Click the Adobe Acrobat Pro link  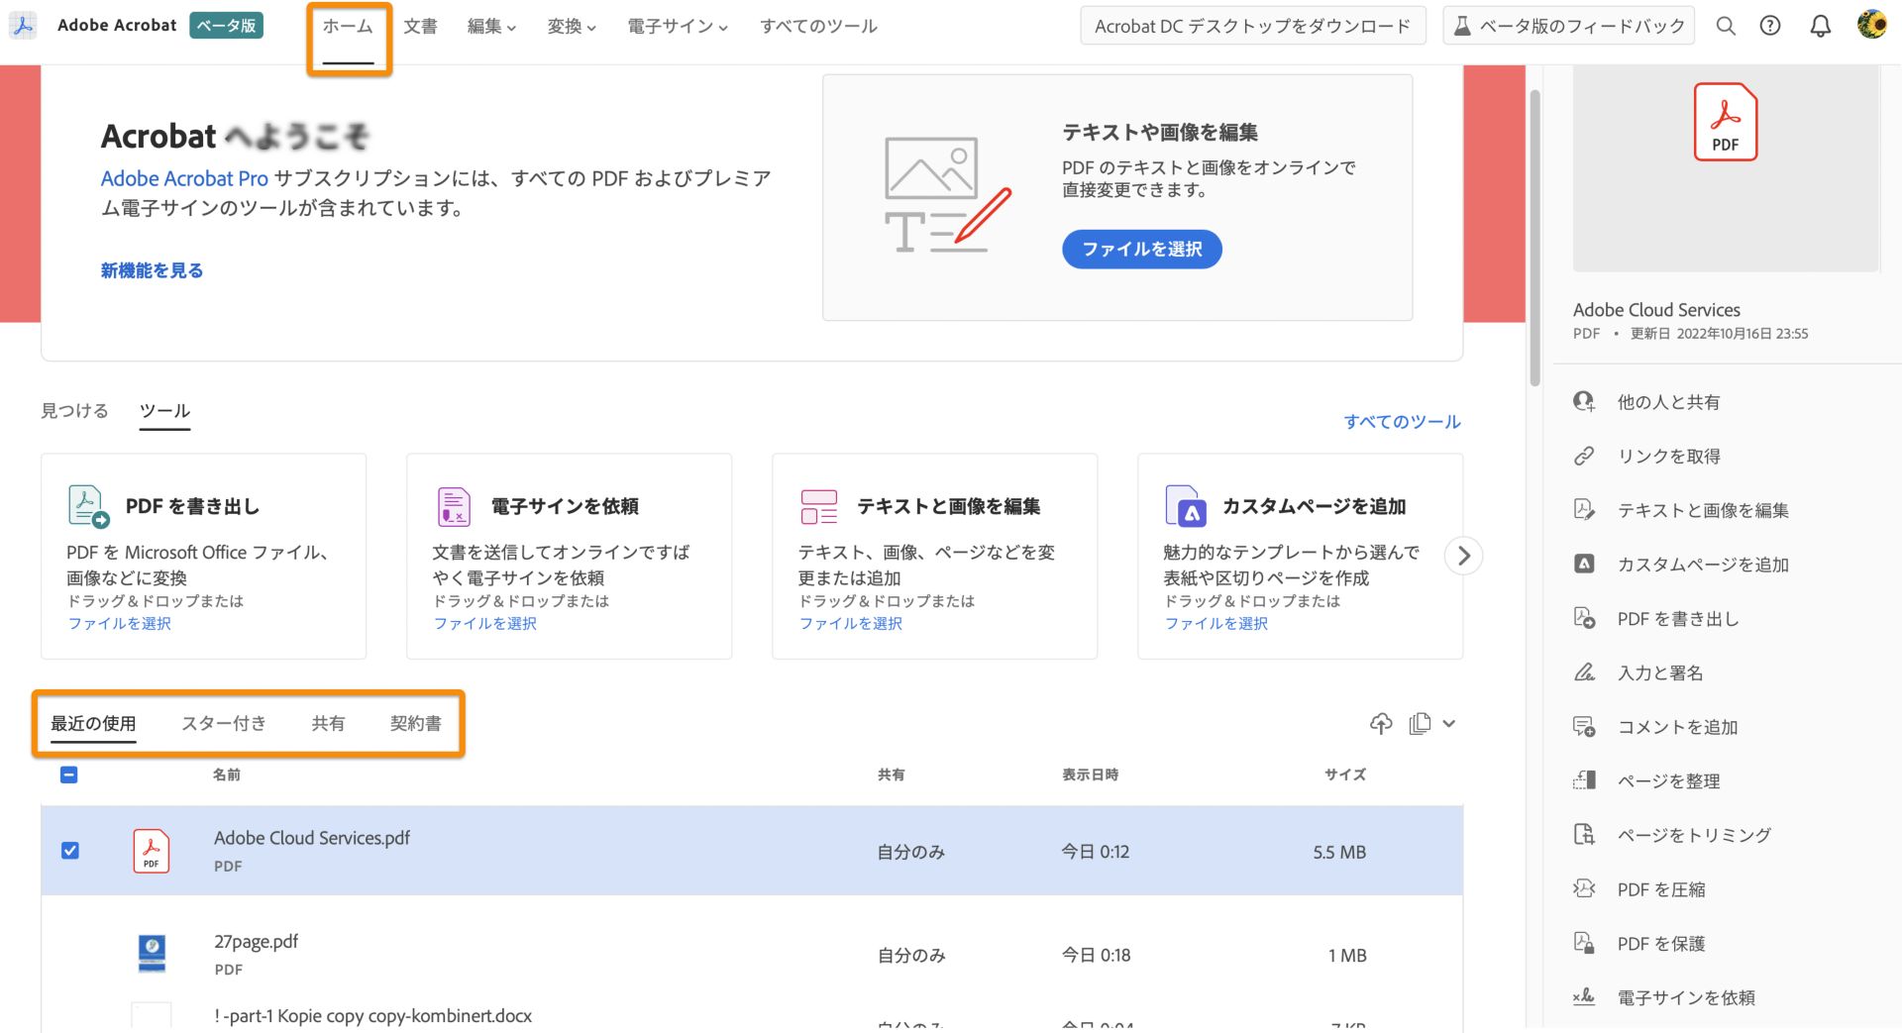click(184, 178)
